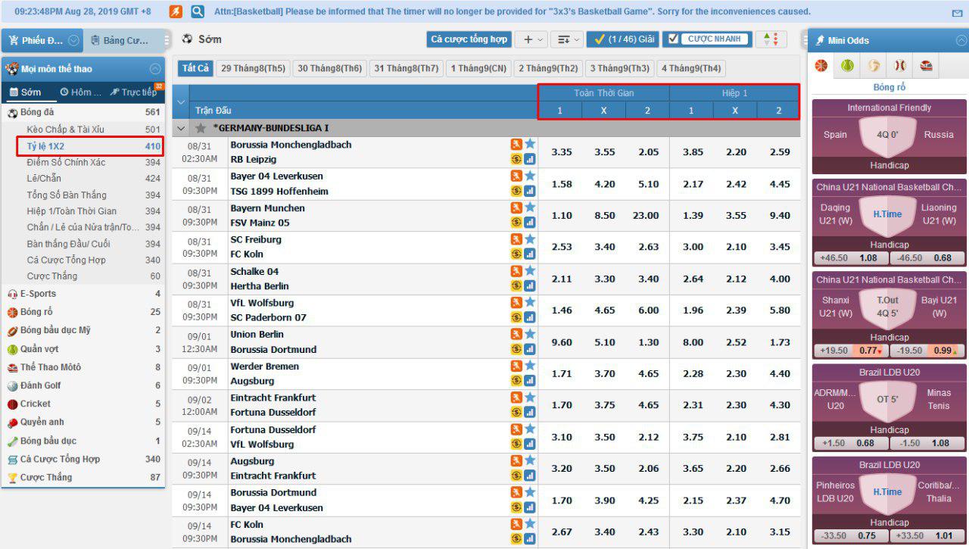Image resolution: width=969 pixels, height=549 pixels.
Task: Switch to the 30 Tháng8(Th6) date tab
Action: [329, 68]
